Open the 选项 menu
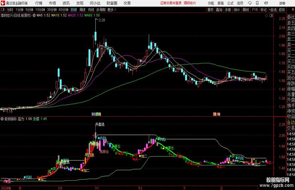The width and height of the screenshot is (295, 190). click(240, 3)
